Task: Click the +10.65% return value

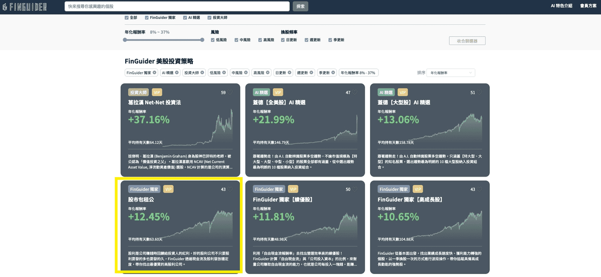Action: pos(398,217)
